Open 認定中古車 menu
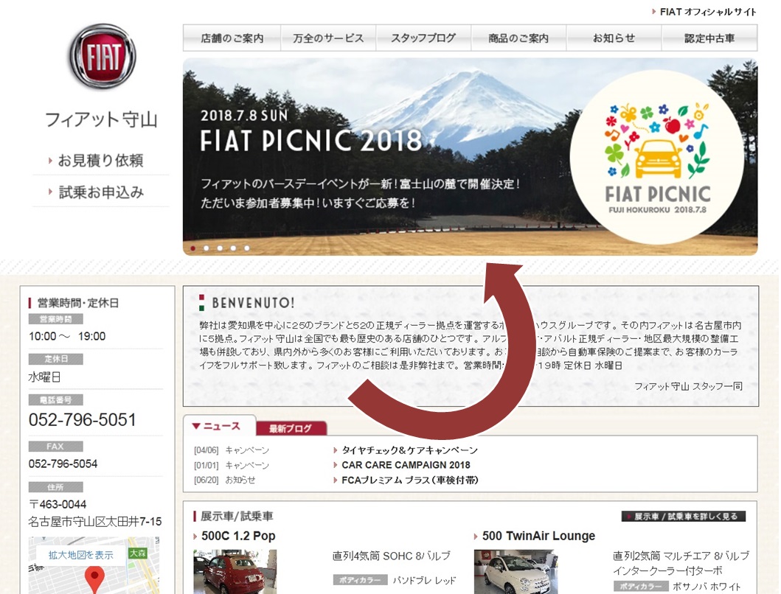Viewport: 781px width, 594px height. tap(709, 38)
